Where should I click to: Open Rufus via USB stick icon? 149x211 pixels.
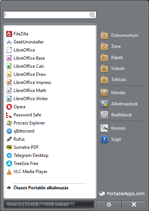tap(9, 139)
